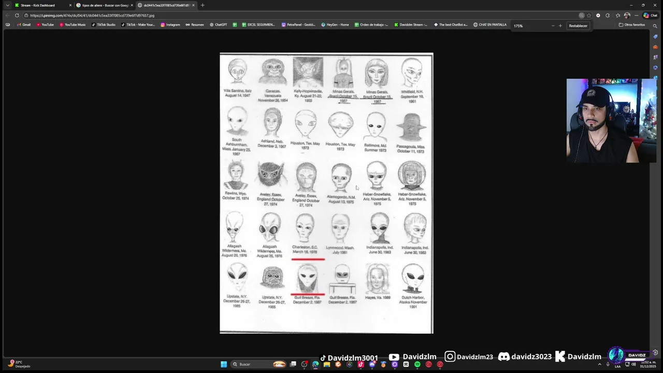
Task: Click the microphone icon in system tray
Action: (608, 364)
